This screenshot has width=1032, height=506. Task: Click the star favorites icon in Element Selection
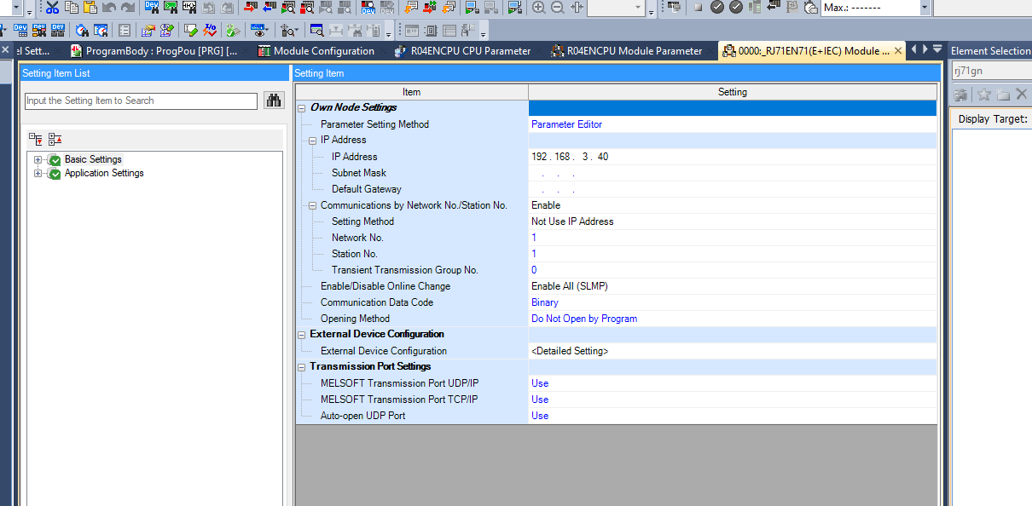click(x=984, y=94)
